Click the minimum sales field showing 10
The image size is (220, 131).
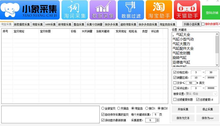coord(196,78)
